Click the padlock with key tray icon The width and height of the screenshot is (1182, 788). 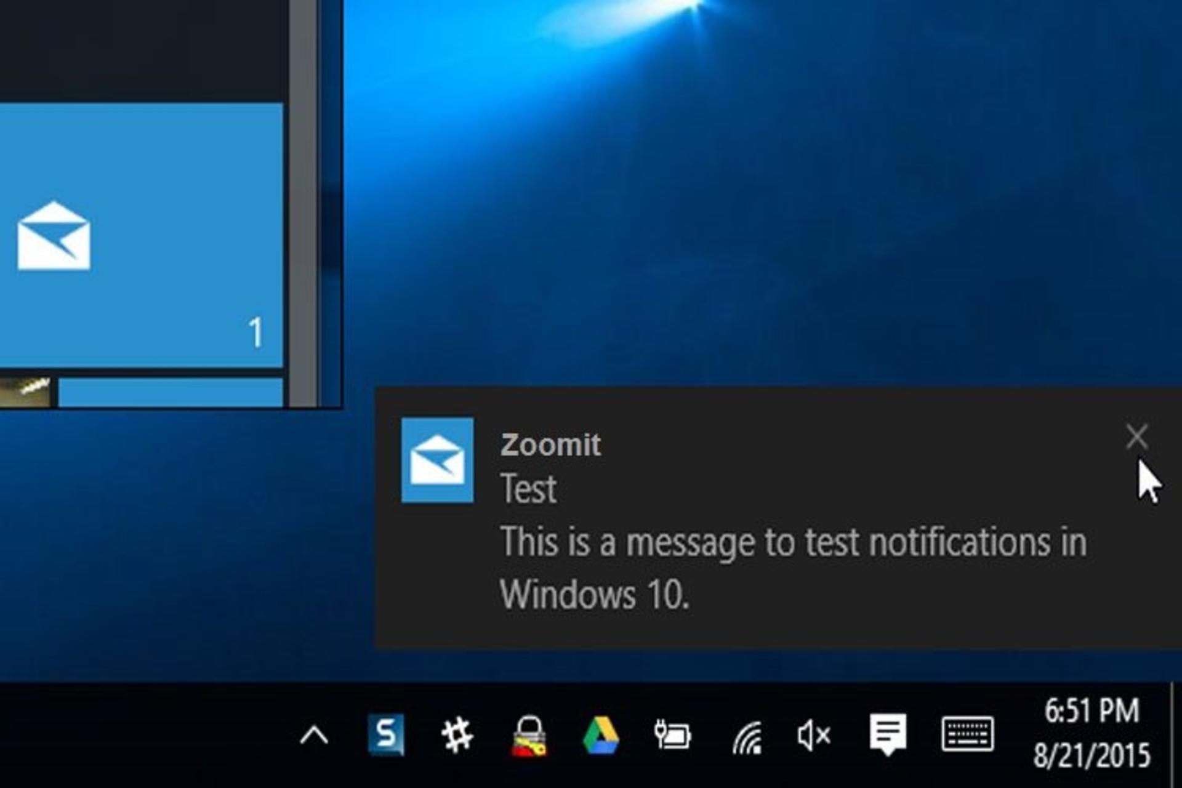pos(529,735)
